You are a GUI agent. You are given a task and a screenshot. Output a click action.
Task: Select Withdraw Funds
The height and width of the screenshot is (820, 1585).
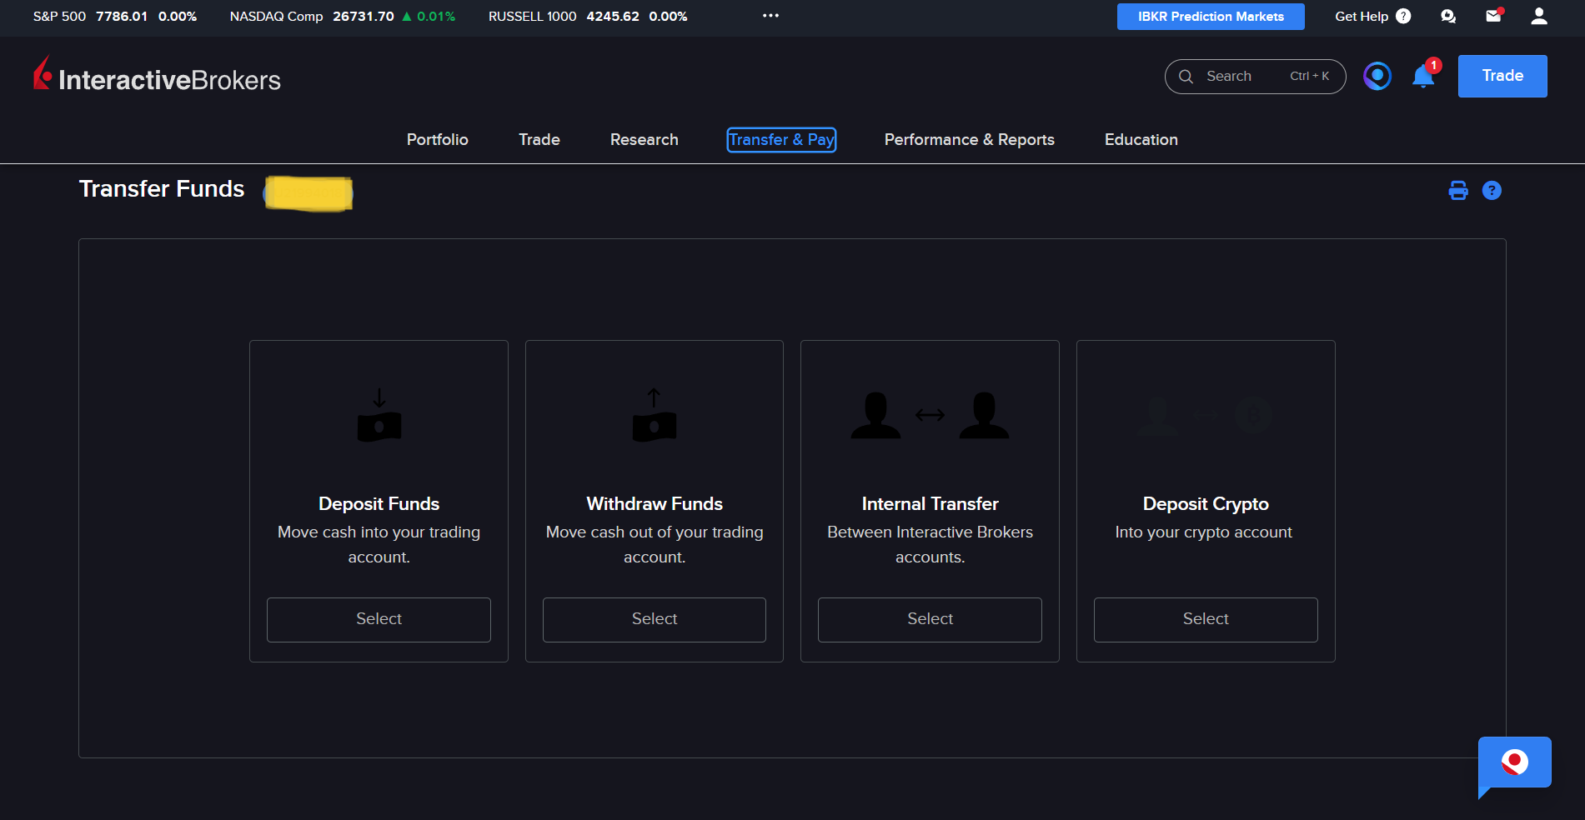[655, 619]
